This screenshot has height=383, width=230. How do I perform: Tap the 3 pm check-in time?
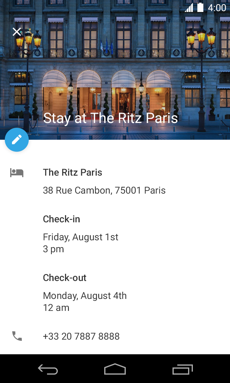pos(54,249)
